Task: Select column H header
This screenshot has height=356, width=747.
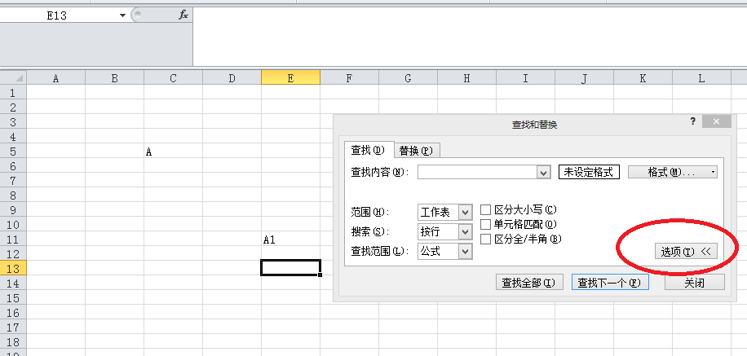Action: coord(466,78)
